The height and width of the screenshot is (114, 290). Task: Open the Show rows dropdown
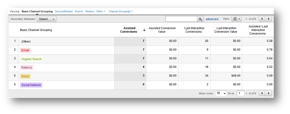(x=221, y=93)
